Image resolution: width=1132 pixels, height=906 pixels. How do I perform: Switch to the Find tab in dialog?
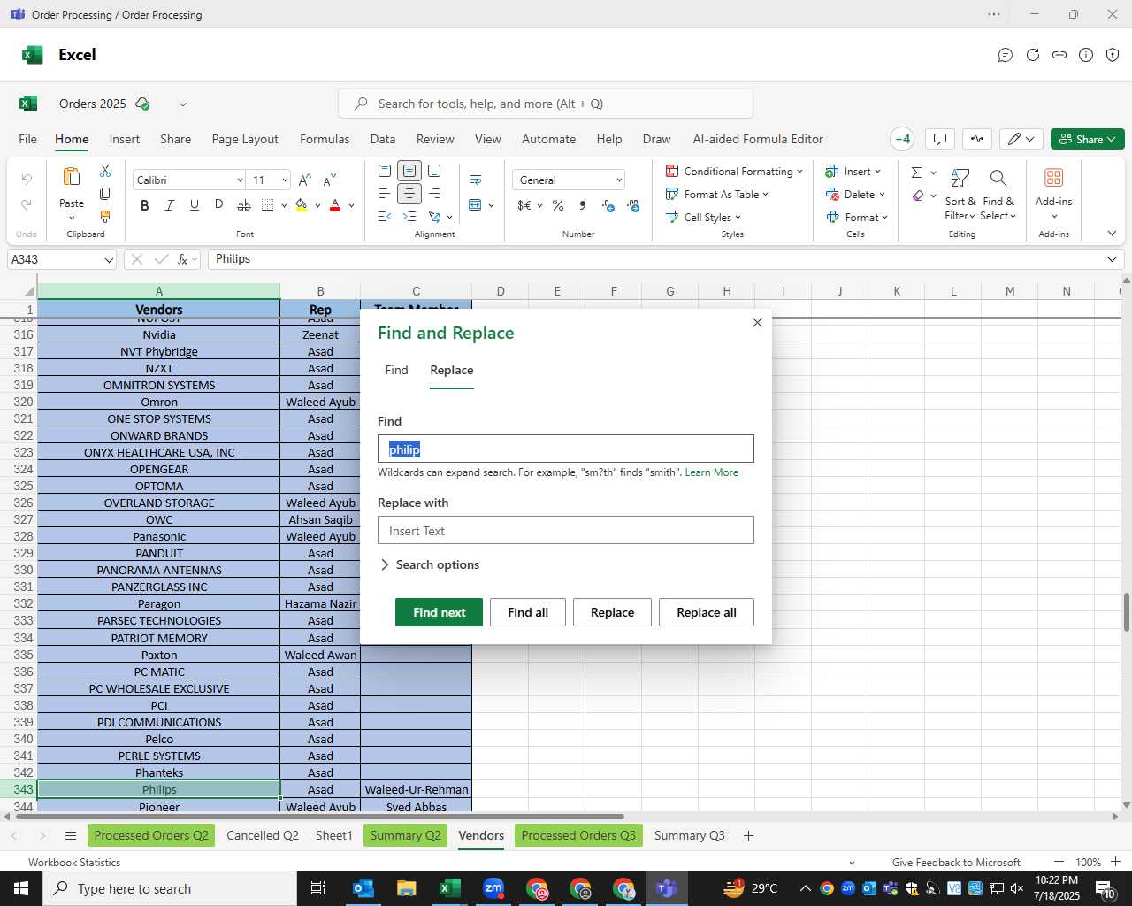pyautogui.click(x=396, y=370)
